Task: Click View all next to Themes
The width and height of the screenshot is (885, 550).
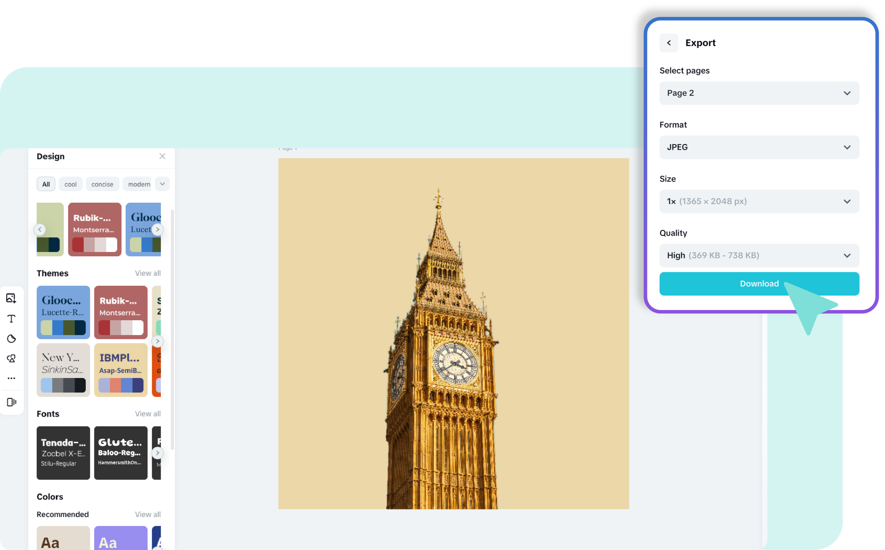Action: (x=148, y=273)
